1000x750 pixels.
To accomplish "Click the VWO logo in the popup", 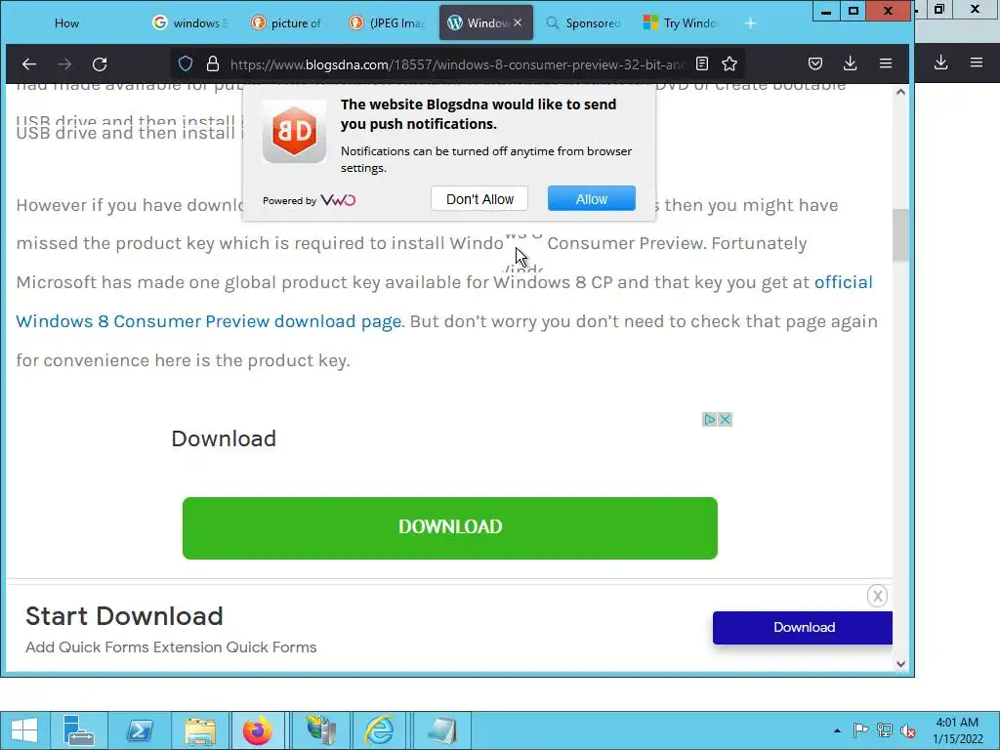I will tap(338, 200).
